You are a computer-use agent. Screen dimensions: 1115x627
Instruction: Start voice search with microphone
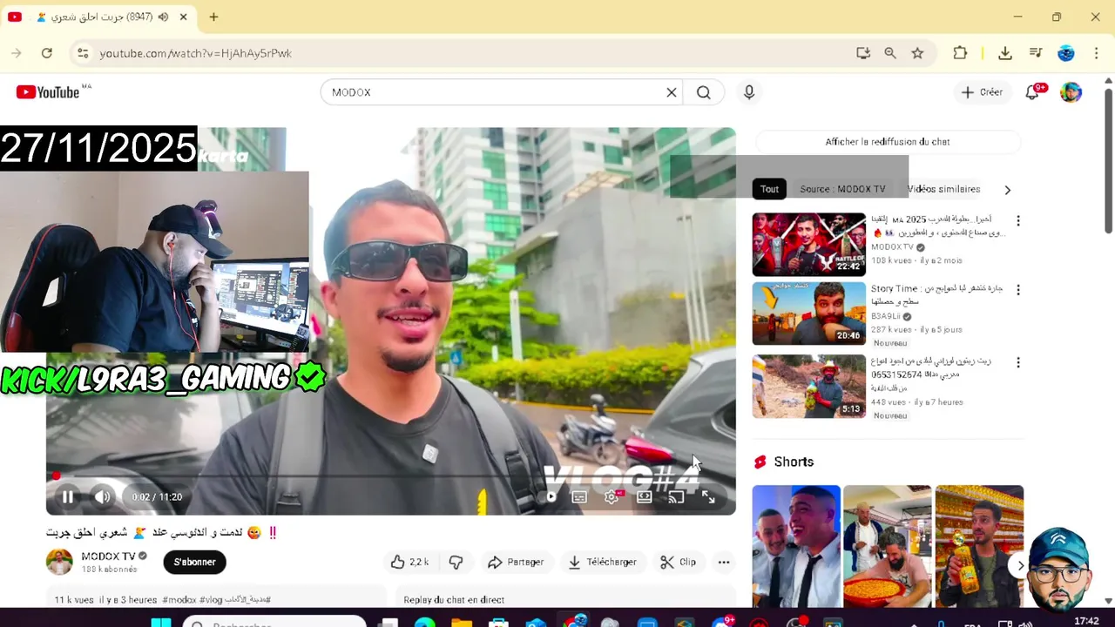pos(749,92)
